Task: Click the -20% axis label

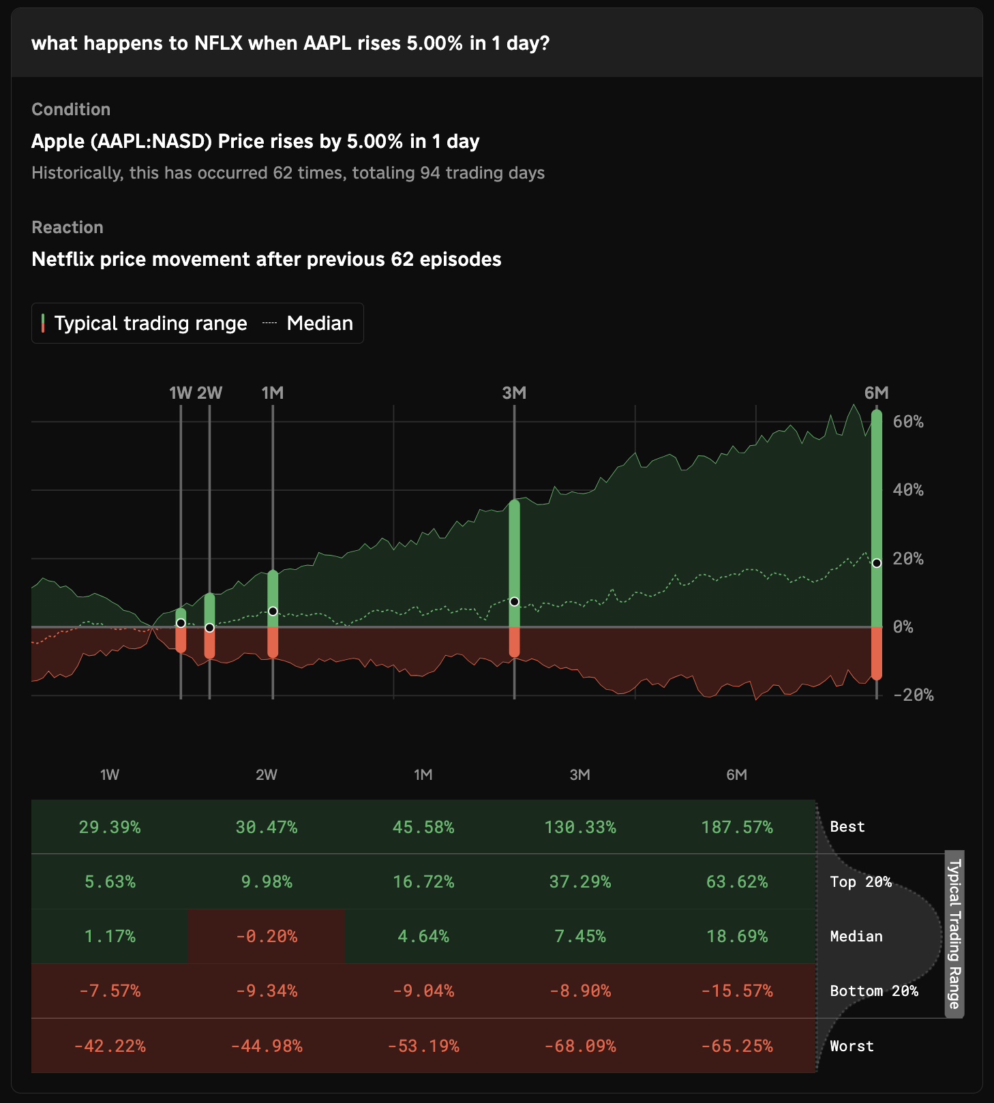Action: point(913,695)
